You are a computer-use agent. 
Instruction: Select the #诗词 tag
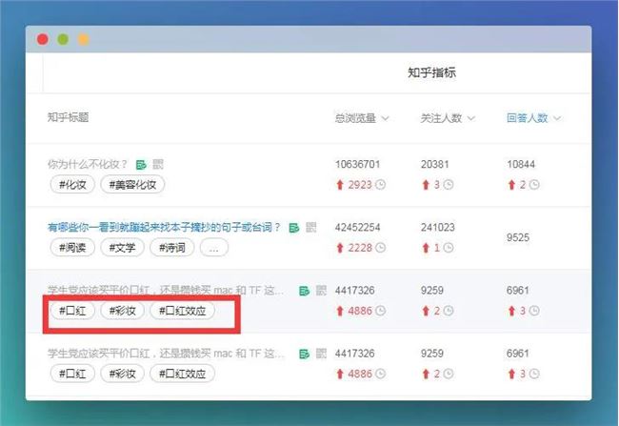tap(172, 248)
